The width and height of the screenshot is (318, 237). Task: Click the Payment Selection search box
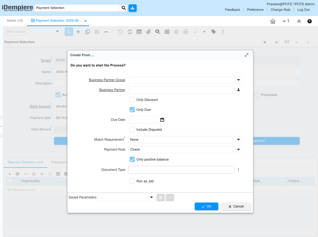point(77,8)
